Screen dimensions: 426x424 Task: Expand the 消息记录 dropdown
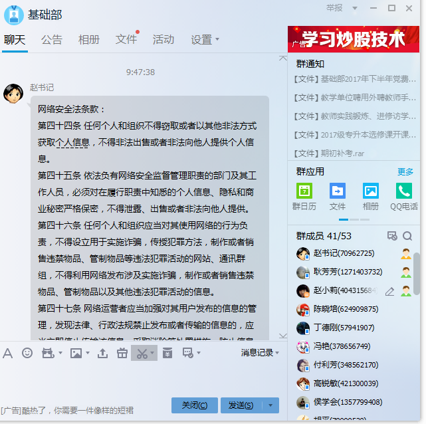coord(260,353)
